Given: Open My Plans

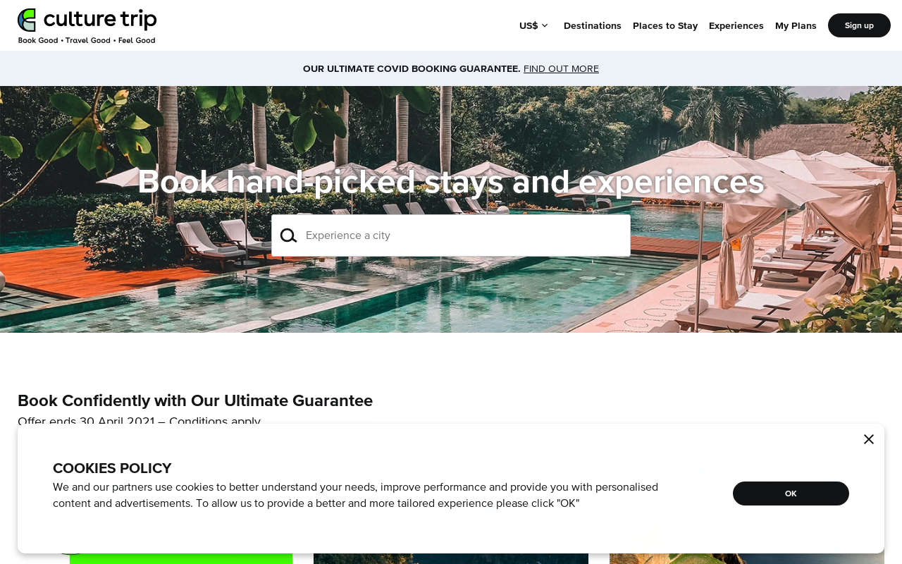Looking at the screenshot, I should [796, 25].
